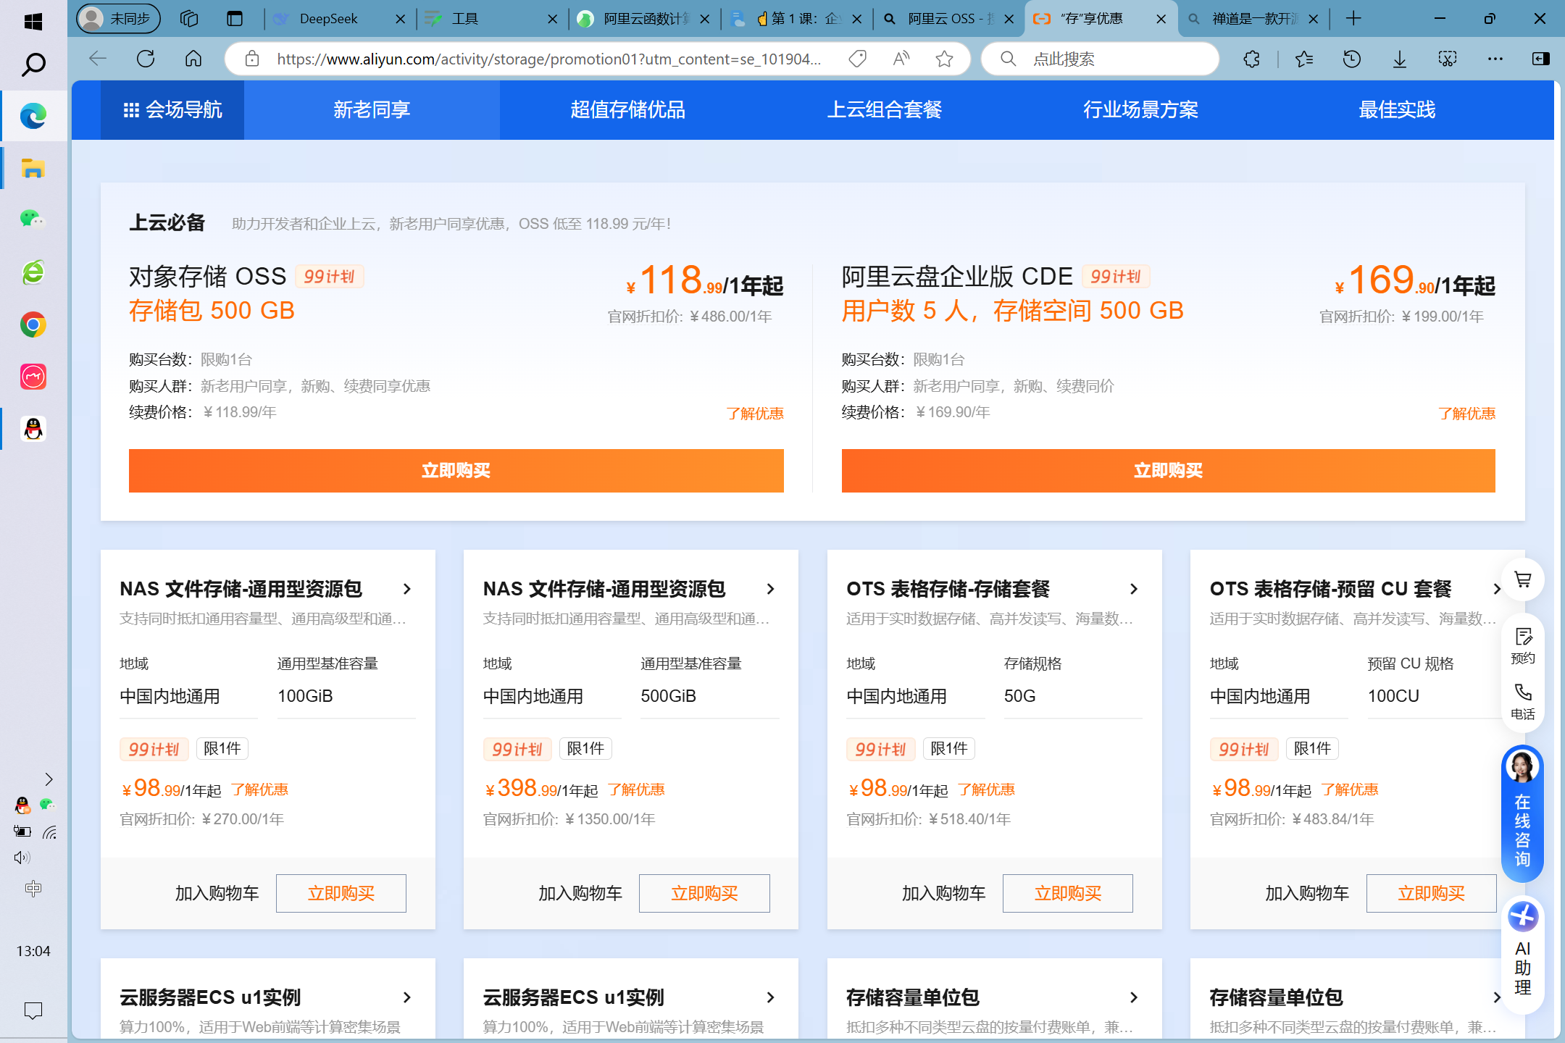Screen dimensions: 1565x1043
Task: Expand the OTS 表格存储-存储套餐 arrow
Action: [1135, 589]
